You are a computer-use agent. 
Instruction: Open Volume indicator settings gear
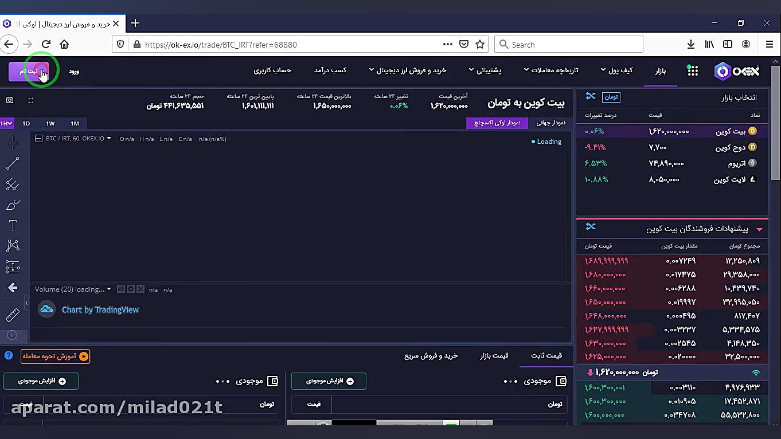click(131, 289)
